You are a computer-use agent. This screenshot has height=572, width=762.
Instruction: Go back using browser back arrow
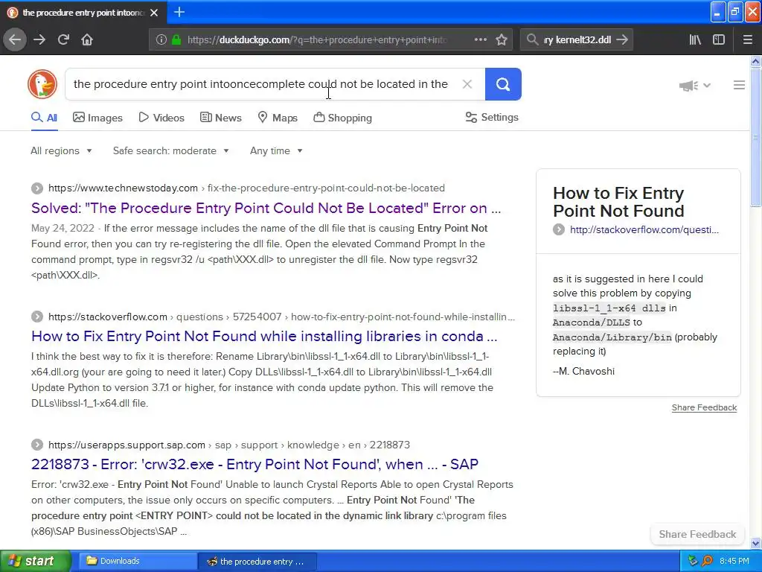point(15,40)
